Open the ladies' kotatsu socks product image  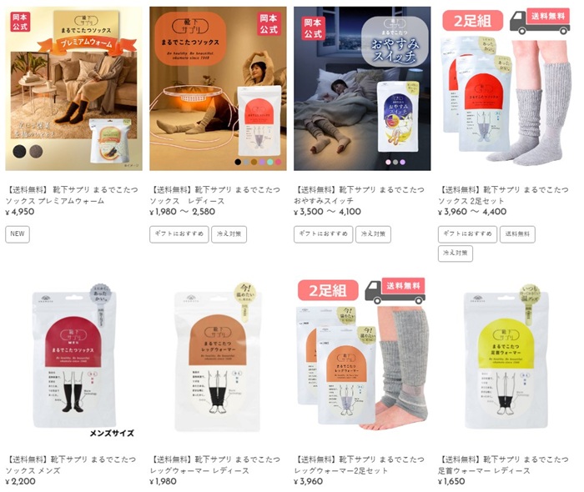218,88
